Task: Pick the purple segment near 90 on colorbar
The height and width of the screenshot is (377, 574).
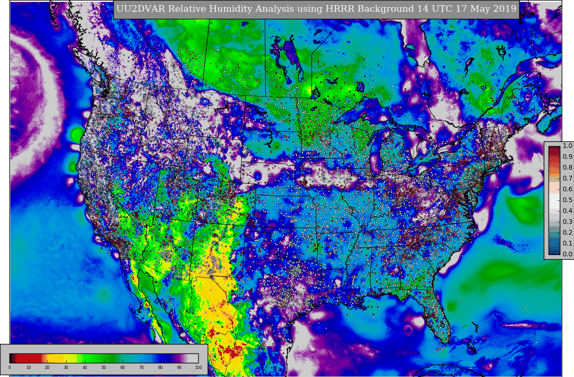Action: [178, 358]
